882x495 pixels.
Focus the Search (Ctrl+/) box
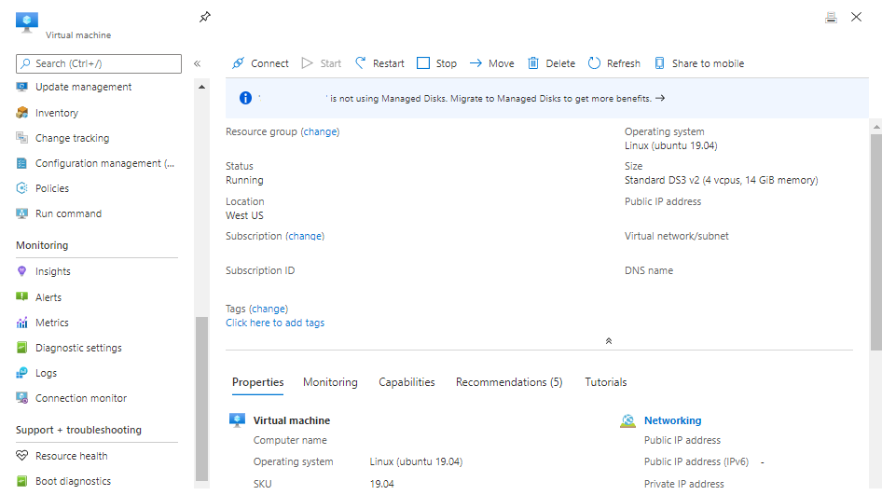pos(99,63)
